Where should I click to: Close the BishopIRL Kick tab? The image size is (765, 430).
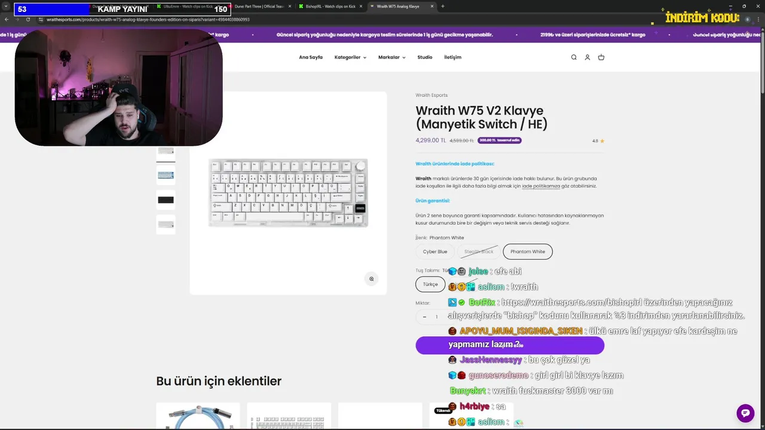pyautogui.click(x=361, y=6)
